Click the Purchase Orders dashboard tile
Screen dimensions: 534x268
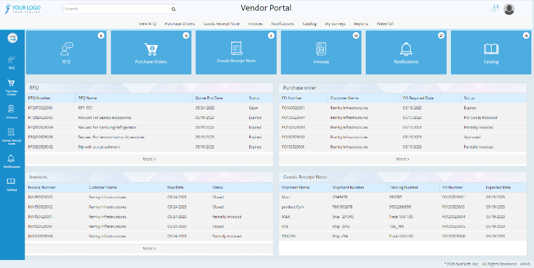click(x=151, y=53)
